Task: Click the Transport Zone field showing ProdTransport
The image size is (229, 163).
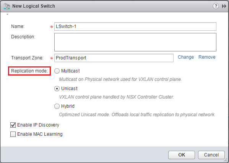Action: 114,58
